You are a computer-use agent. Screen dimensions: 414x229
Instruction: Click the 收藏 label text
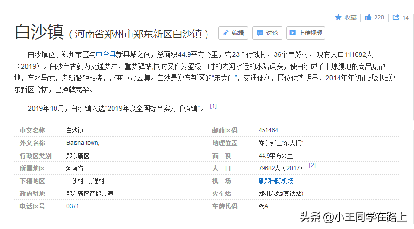pyautogui.click(x=350, y=18)
